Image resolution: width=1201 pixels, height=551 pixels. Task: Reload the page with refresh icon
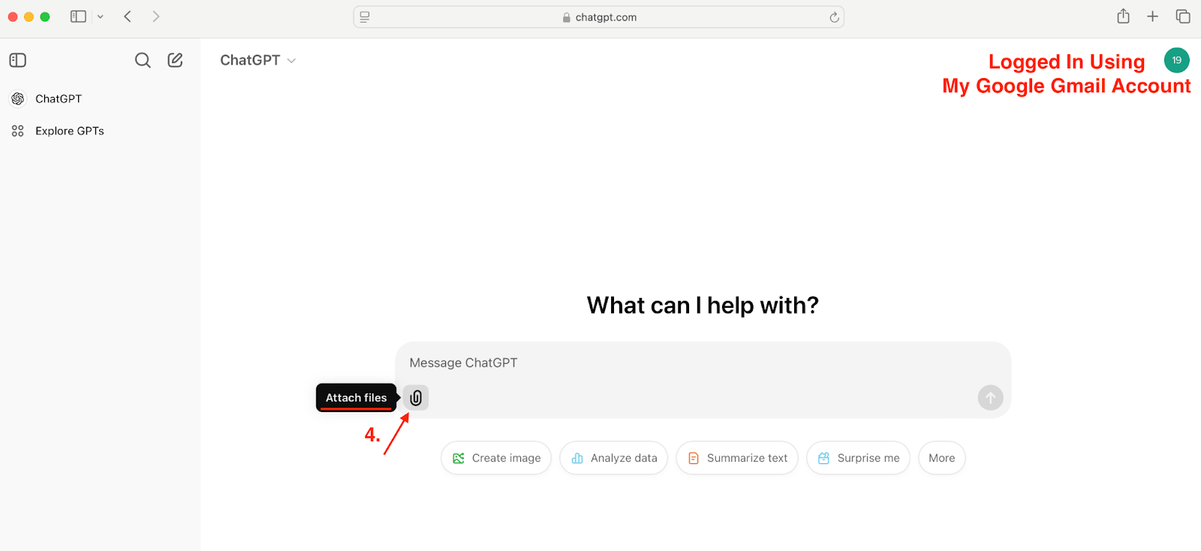point(834,17)
